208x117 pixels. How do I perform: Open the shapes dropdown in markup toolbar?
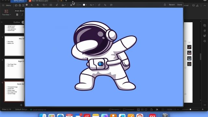pos(45,5)
